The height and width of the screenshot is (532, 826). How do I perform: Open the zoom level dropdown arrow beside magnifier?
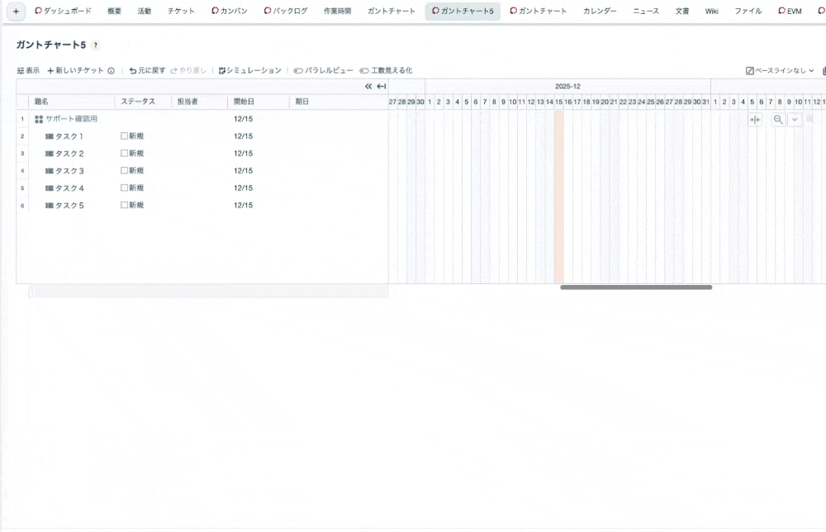[795, 120]
